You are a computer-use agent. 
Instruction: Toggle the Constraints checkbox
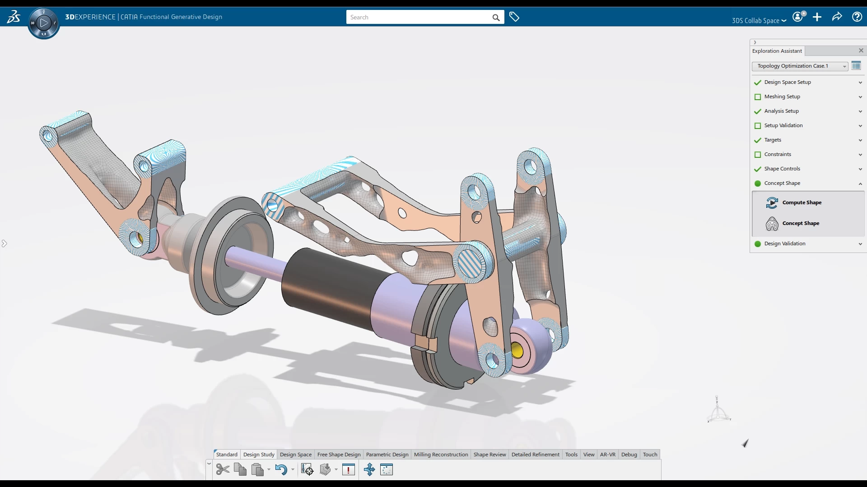757,155
